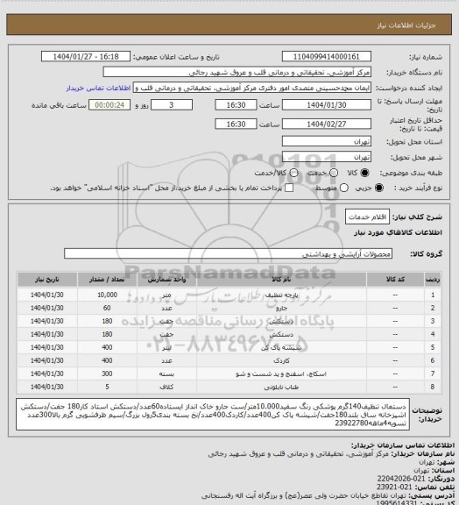Select the متوسط purchase type radio
This screenshot has height=505, width=459.
[343, 188]
